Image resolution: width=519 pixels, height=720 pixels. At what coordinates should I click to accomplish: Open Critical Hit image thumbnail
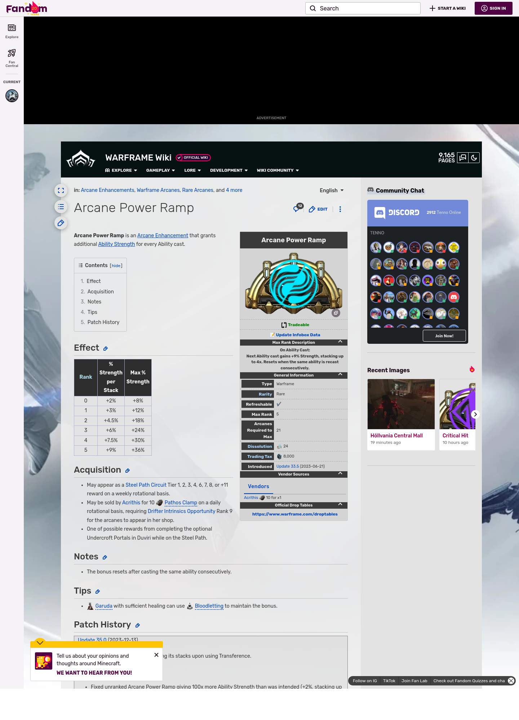(x=457, y=404)
